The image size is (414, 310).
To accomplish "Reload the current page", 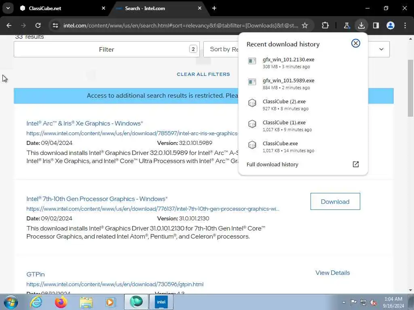I will click(x=38, y=25).
